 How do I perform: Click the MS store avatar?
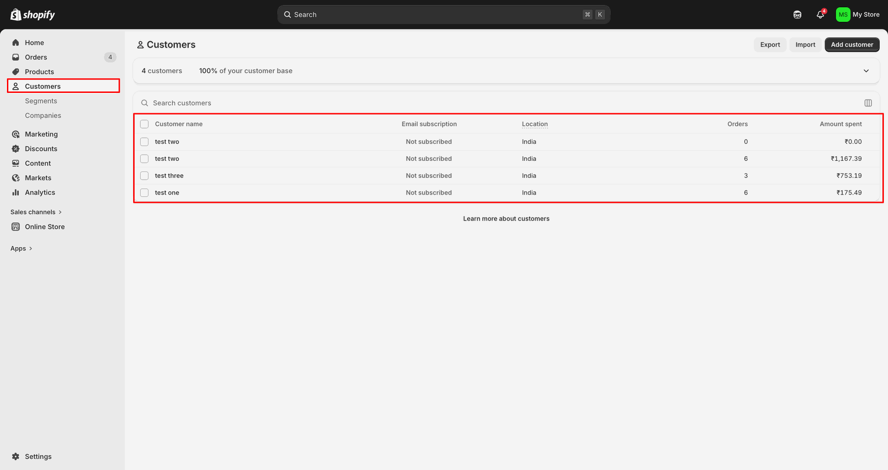pyautogui.click(x=843, y=15)
